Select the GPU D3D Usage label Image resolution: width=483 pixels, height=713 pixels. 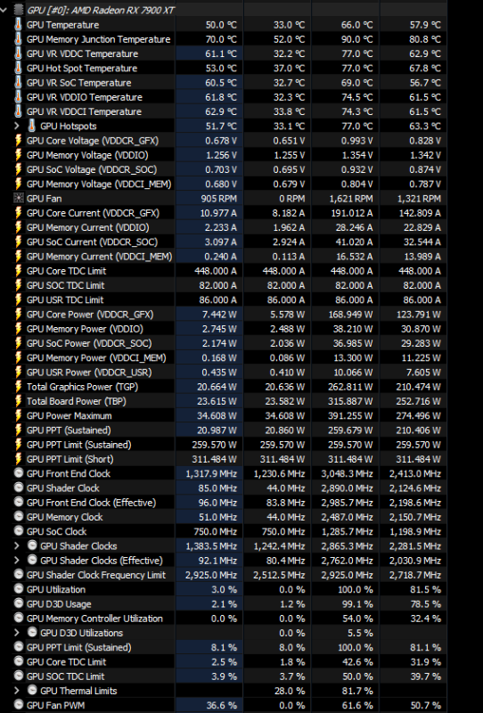(59, 604)
